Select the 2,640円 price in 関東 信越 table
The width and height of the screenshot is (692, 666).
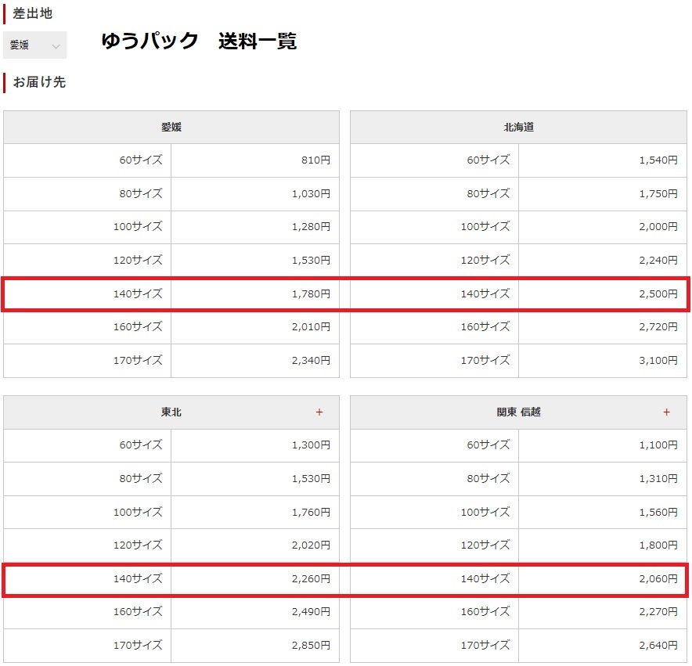658,645
